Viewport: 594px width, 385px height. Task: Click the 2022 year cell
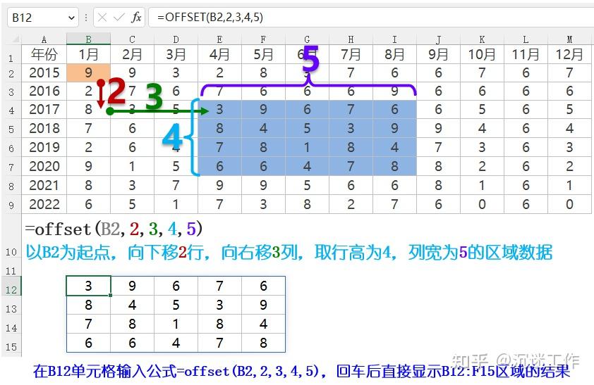[x=44, y=204]
